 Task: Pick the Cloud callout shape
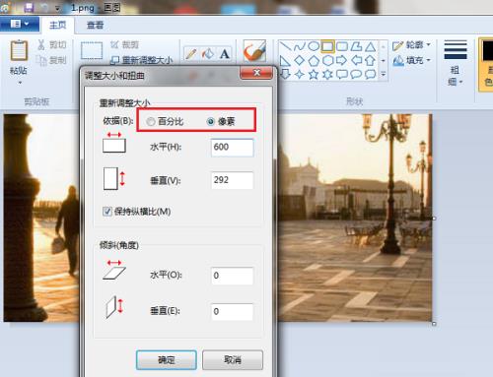pos(371,75)
